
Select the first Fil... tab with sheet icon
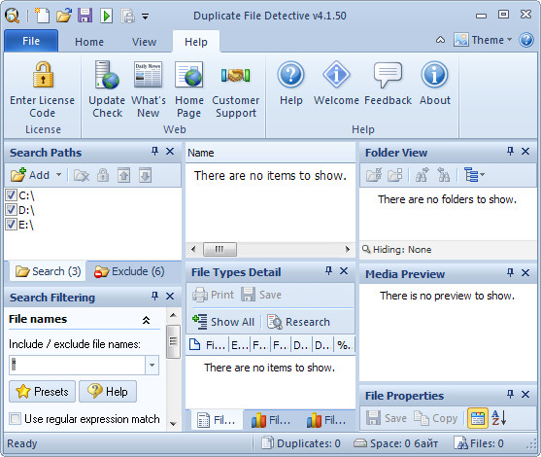pos(216,420)
